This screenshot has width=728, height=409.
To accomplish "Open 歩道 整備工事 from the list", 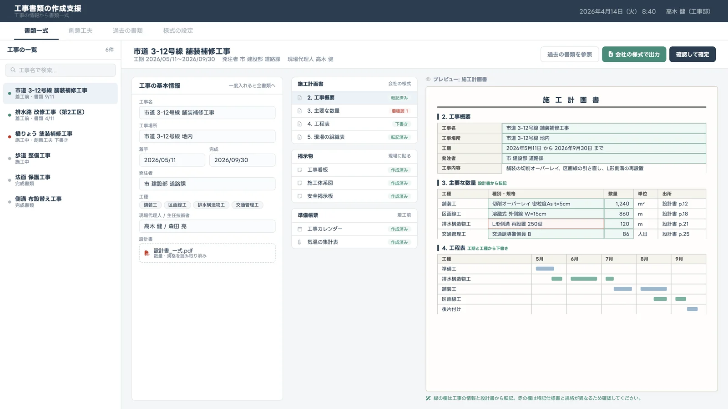I will [61, 159].
